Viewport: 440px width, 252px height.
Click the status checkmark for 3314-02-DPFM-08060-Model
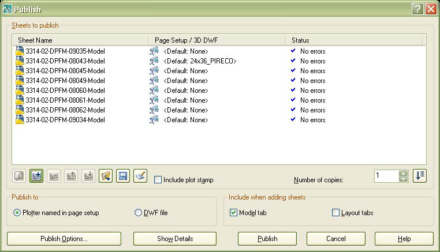pos(293,90)
